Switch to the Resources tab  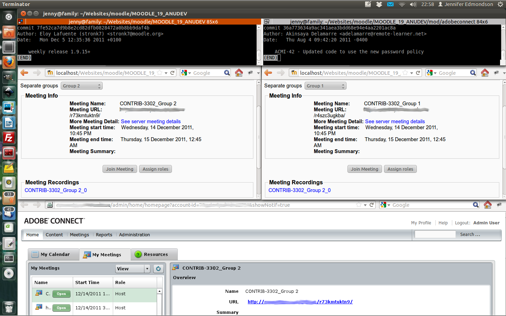[x=154, y=254]
